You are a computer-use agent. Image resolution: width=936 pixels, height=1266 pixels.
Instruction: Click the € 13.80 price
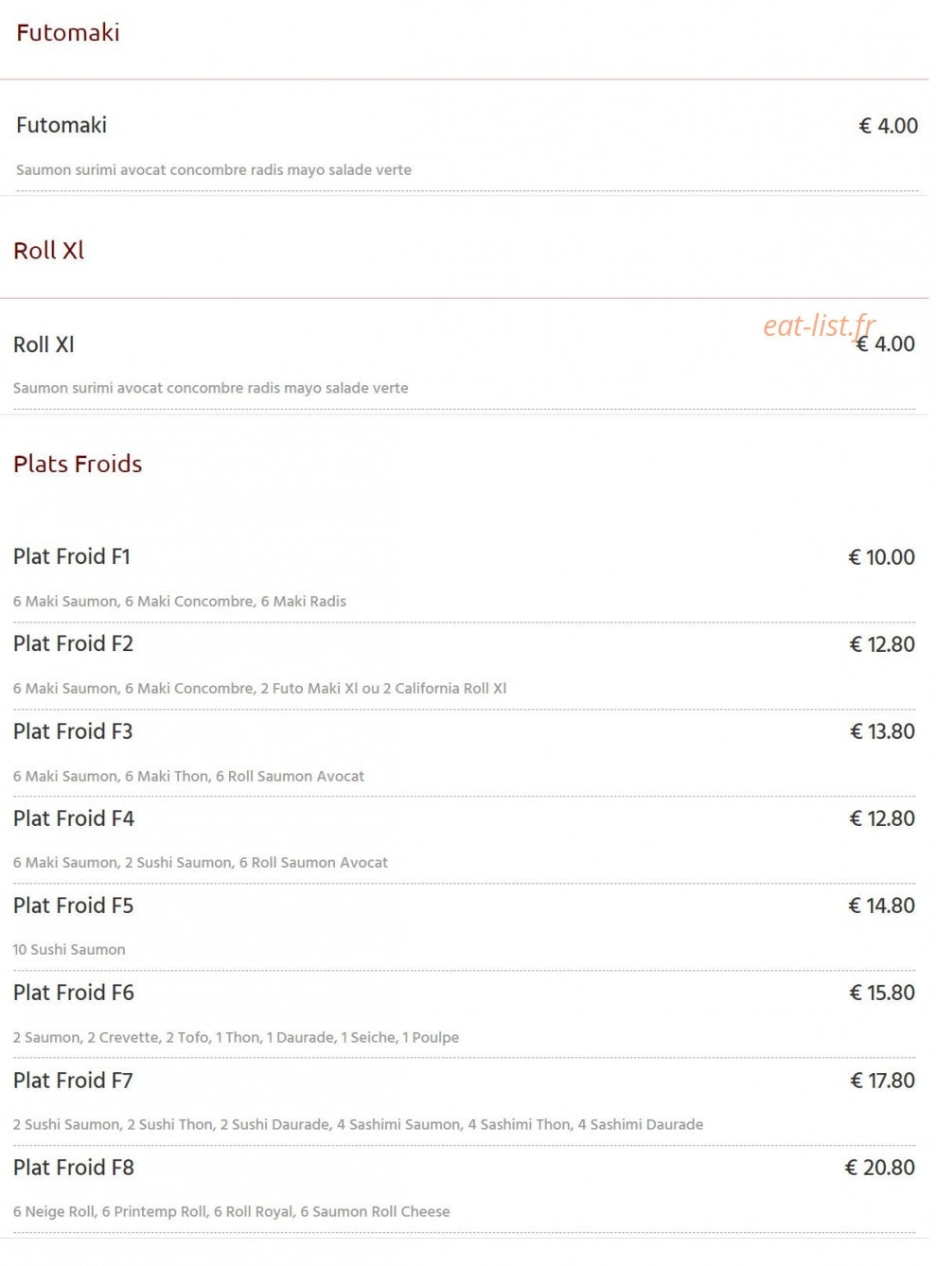[x=882, y=731]
